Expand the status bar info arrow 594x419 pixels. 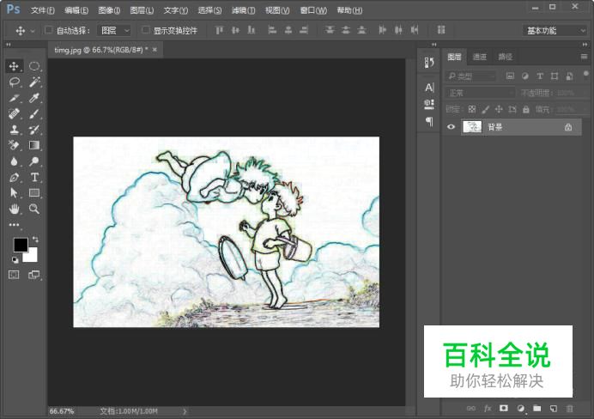tap(185, 411)
